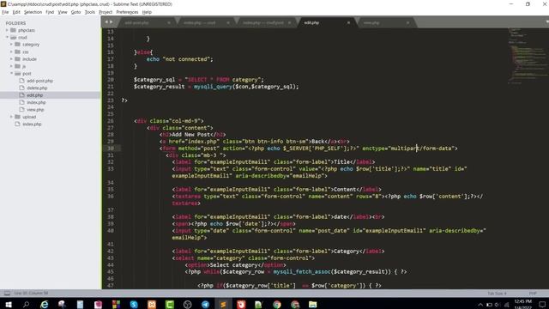Close the add-post.php tab
The width and height of the screenshot is (549, 309).
point(169,23)
